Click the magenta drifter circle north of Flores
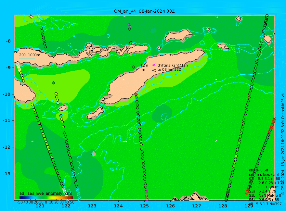286x211 pixels. tap(129, 25)
